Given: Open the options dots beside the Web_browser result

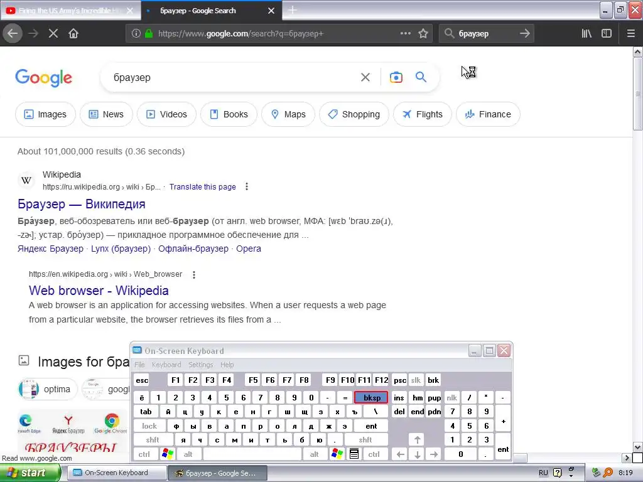Looking at the screenshot, I should coord(194,275).
